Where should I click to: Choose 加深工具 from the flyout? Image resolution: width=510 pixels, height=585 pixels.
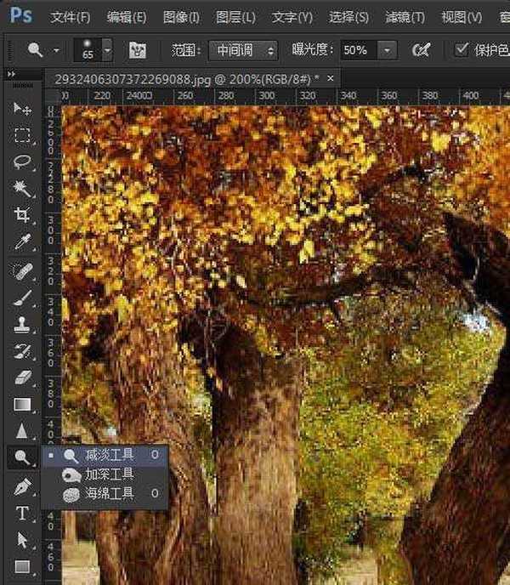[109, 474]
